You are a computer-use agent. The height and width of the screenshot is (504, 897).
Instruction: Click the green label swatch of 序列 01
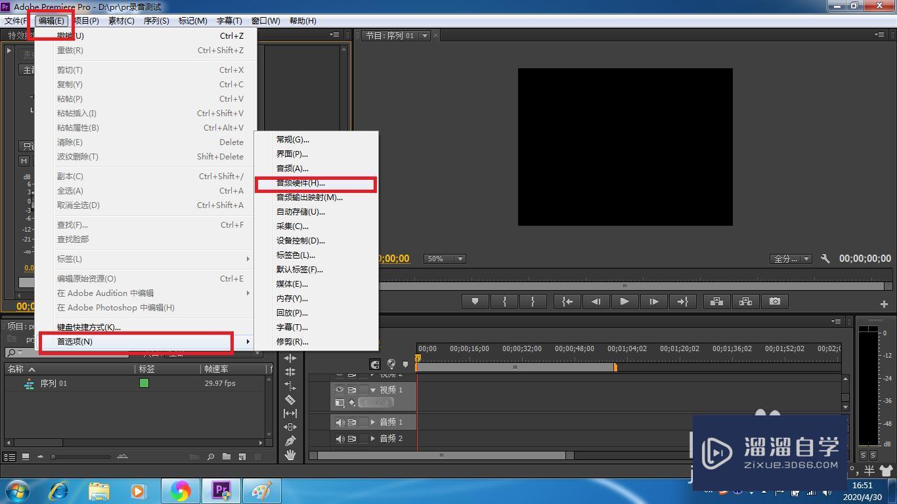click(144, 383)
